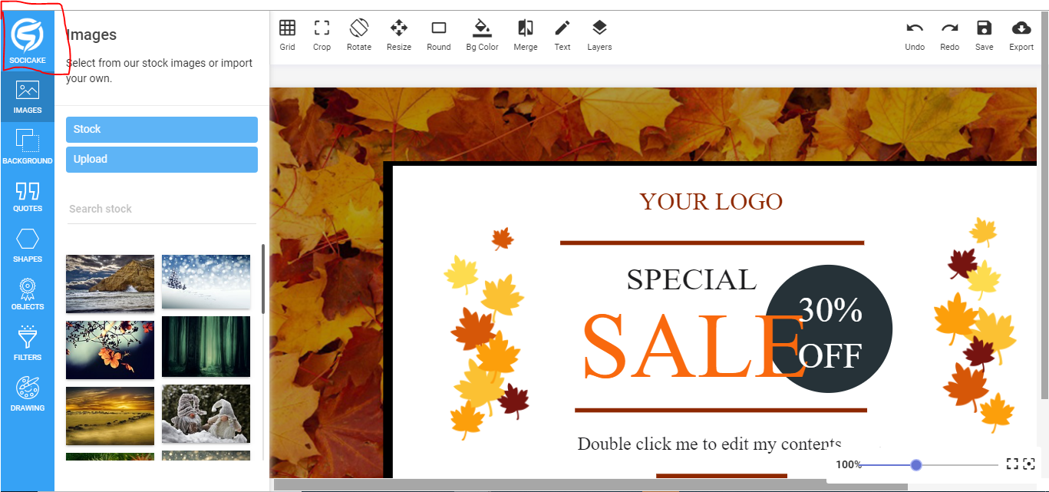Open the Quotes sidebar section

(28, 196)
